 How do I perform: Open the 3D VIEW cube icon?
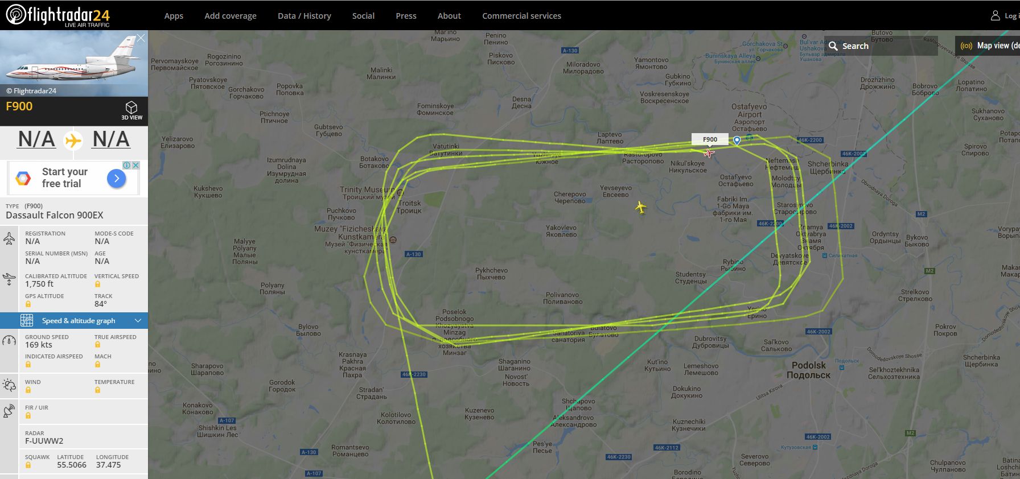point(131,107)
